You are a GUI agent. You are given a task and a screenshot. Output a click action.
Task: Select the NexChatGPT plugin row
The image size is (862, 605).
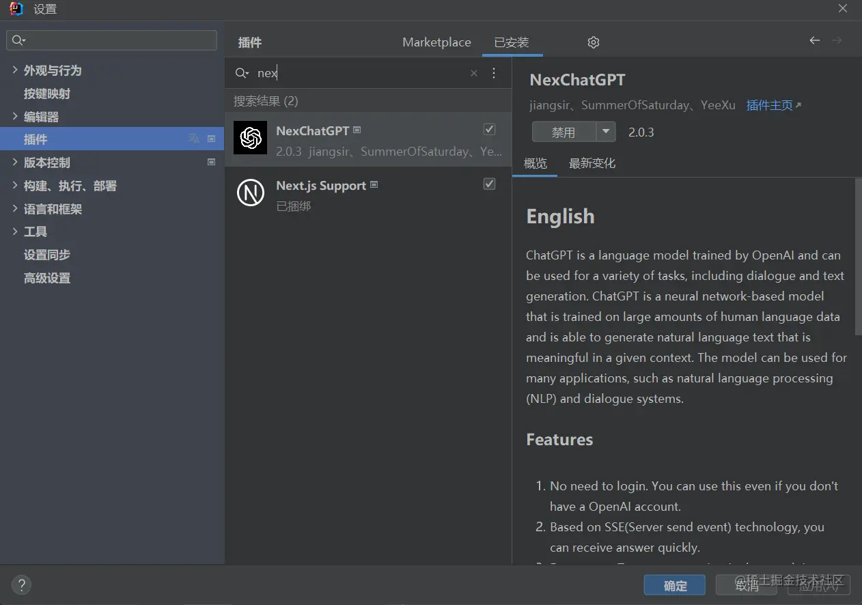pyautogui.click(x=368, y=139)
